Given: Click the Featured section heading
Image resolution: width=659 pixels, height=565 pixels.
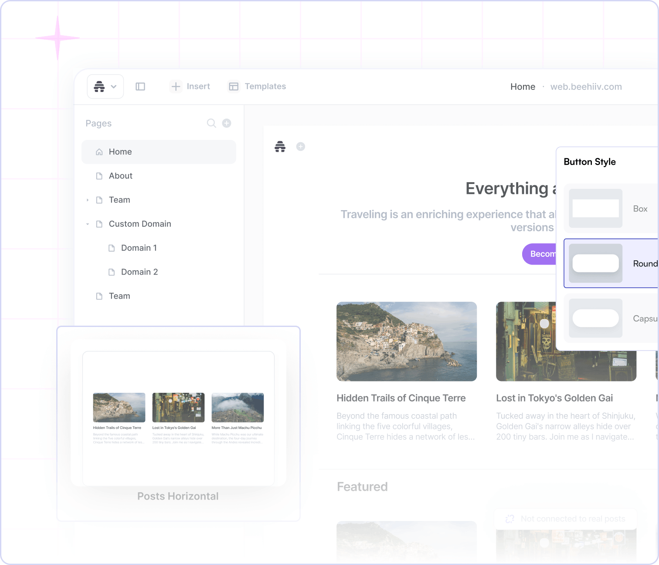Looking at the screenshot, I should [x=362, y=487].
